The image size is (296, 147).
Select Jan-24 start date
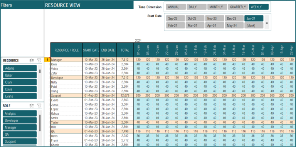tap(254, 18)
